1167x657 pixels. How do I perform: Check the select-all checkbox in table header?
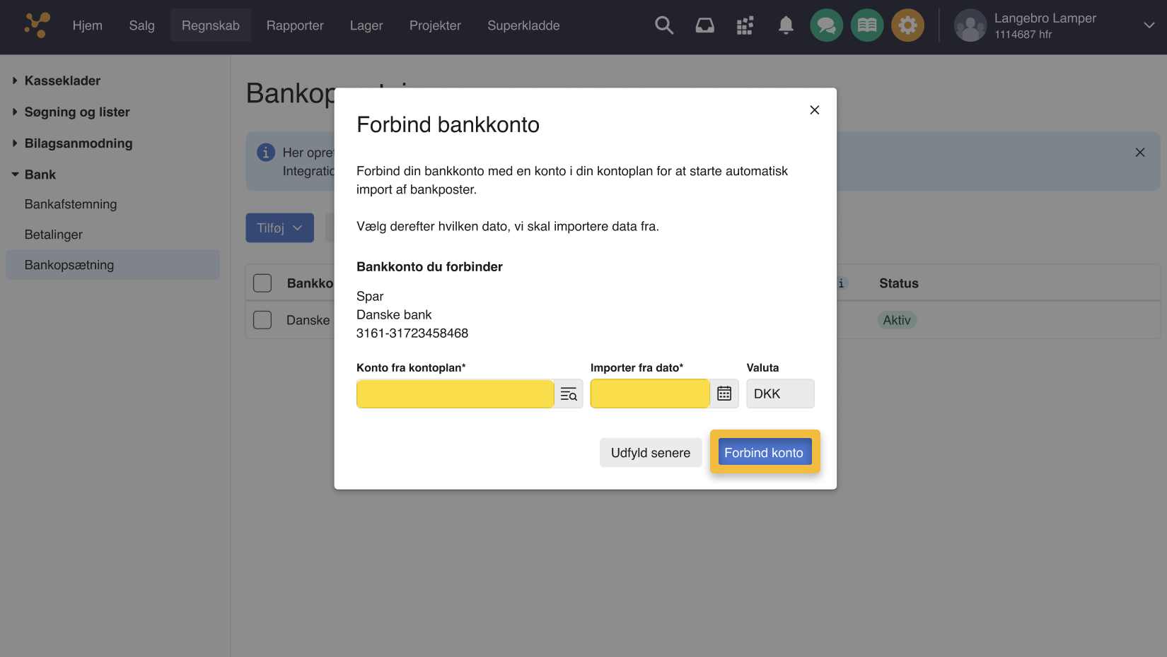[262, 282]
